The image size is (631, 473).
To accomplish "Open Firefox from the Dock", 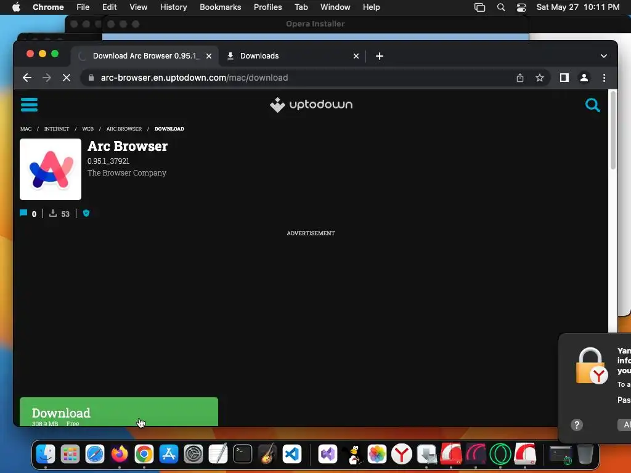I will pyautogui.click(x=119, y=454).
